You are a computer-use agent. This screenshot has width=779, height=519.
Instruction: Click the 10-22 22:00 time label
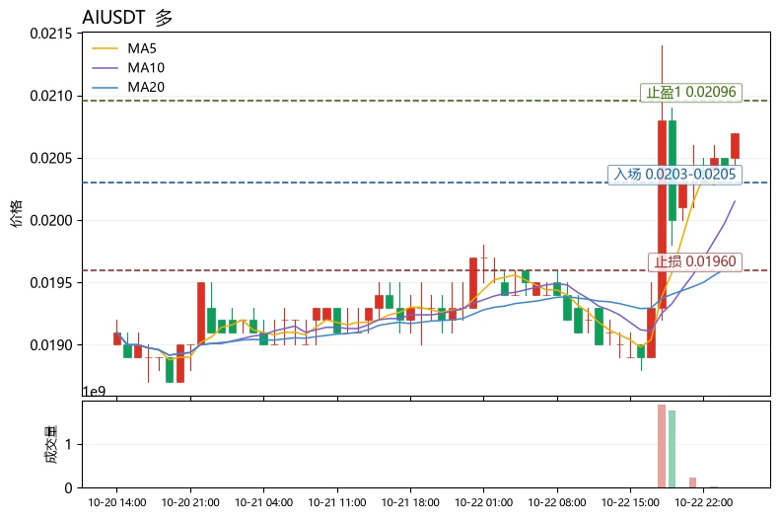(703, 502)
